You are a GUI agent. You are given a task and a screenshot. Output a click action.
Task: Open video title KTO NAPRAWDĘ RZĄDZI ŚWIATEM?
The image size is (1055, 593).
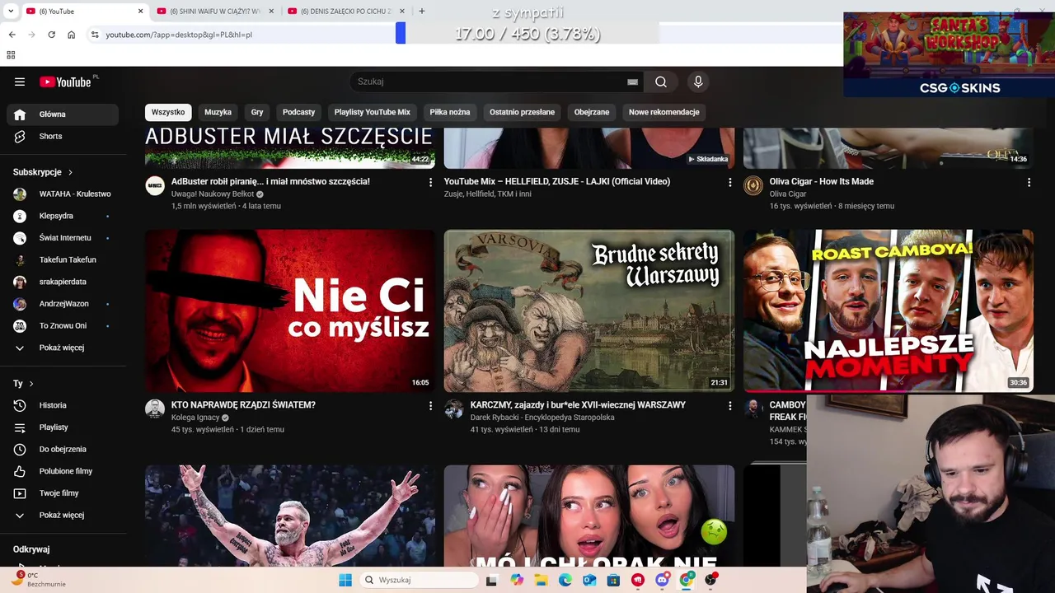(243, 405)
